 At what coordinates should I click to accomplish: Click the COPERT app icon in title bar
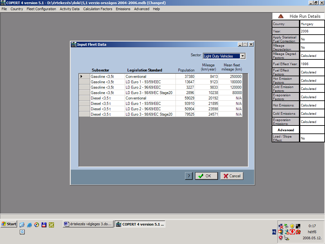point(3,3)
